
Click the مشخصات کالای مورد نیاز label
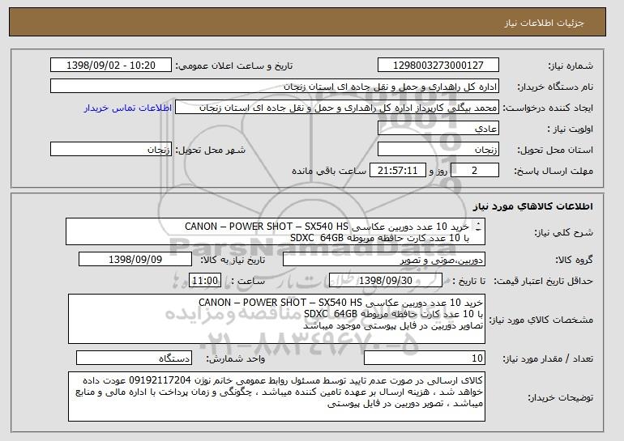click(541, 319)
